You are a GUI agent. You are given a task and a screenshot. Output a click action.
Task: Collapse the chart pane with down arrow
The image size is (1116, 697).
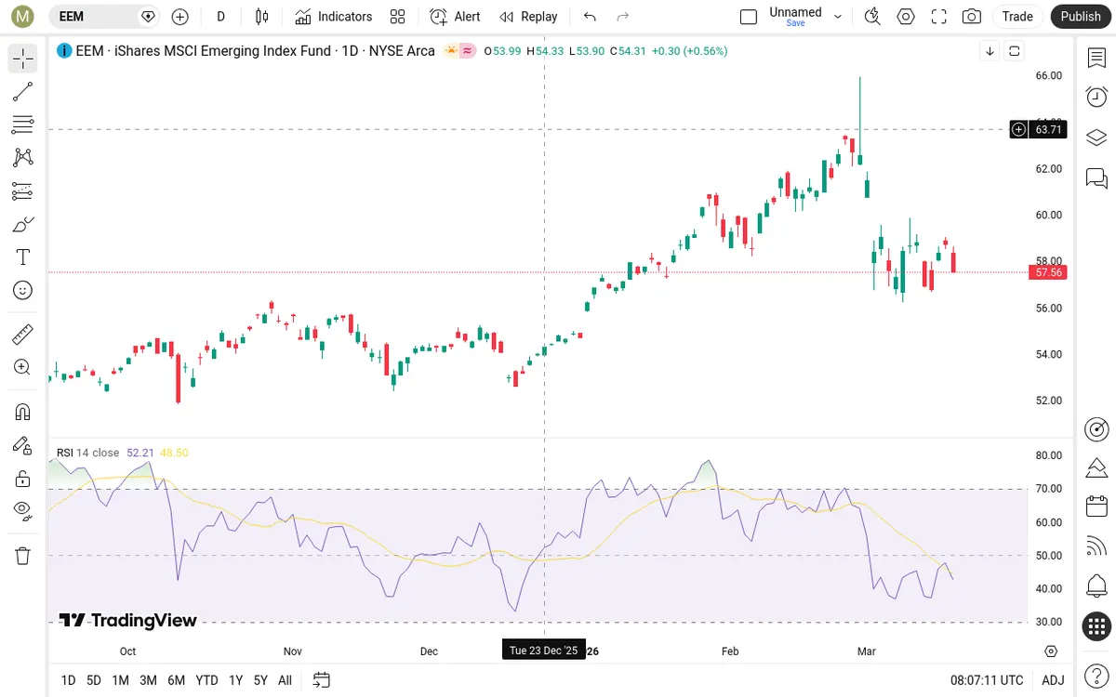tap(990, 51)
